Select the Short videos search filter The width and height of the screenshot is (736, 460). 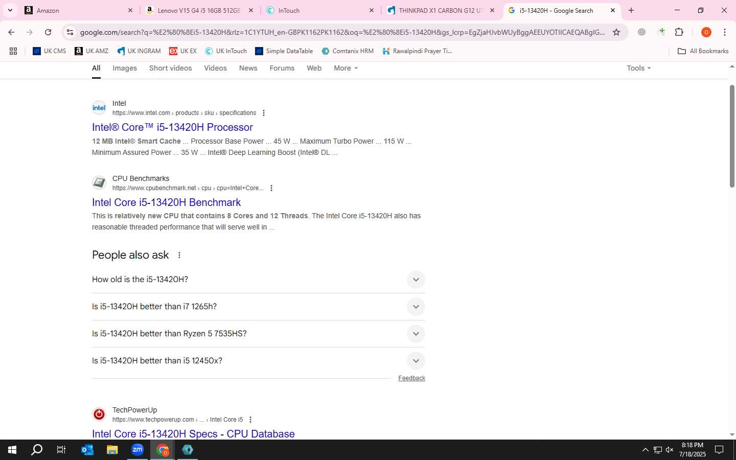[170, 68]
